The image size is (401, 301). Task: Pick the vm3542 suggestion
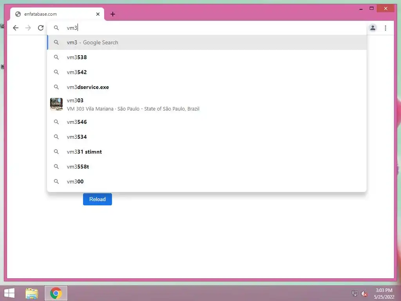207,72
